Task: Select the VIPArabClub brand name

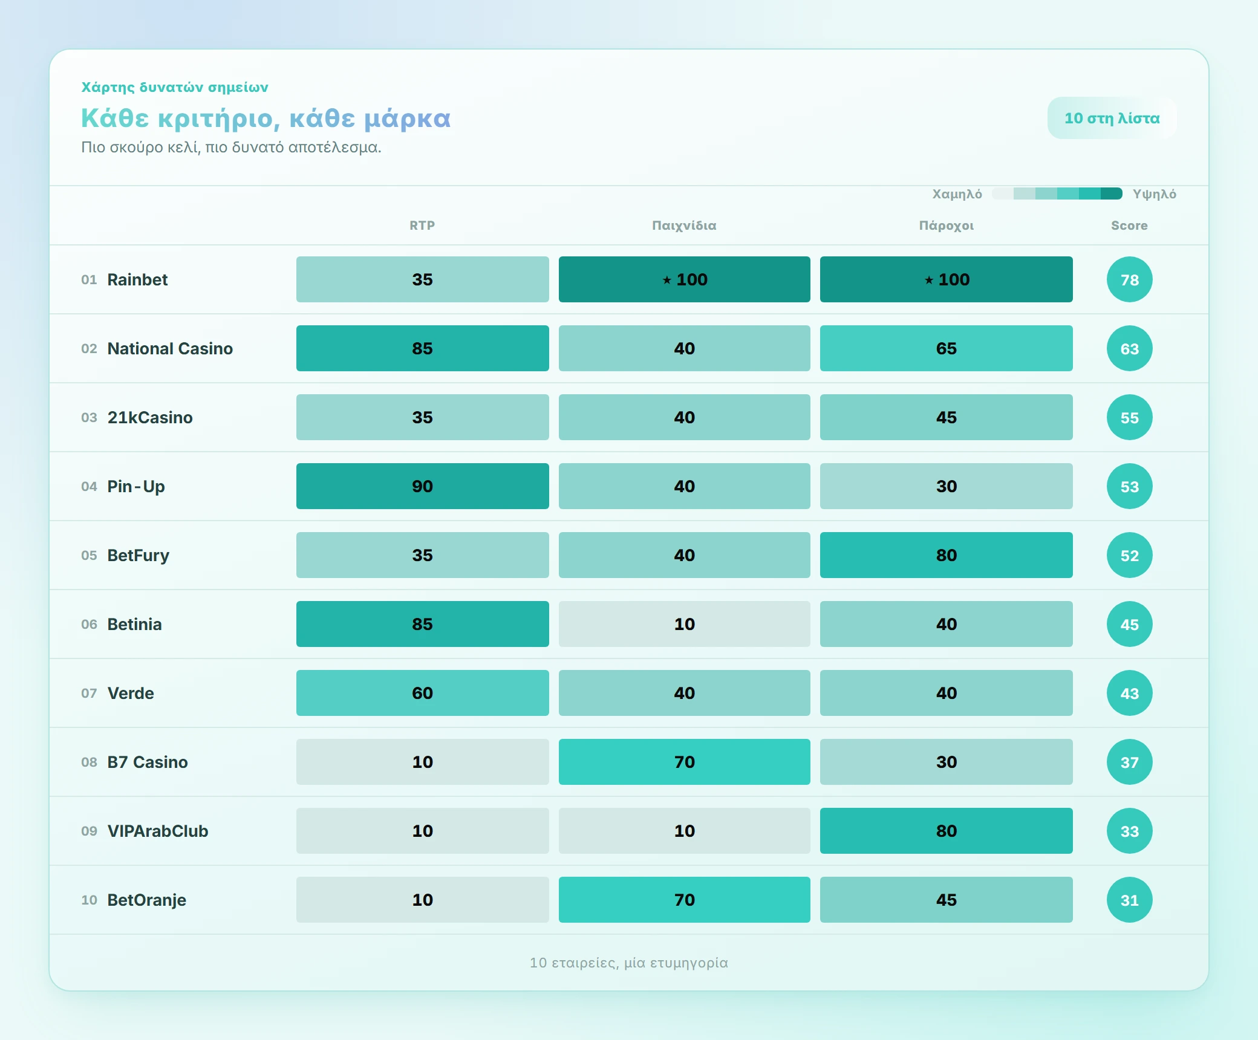Action: click(x=158, y=831)
